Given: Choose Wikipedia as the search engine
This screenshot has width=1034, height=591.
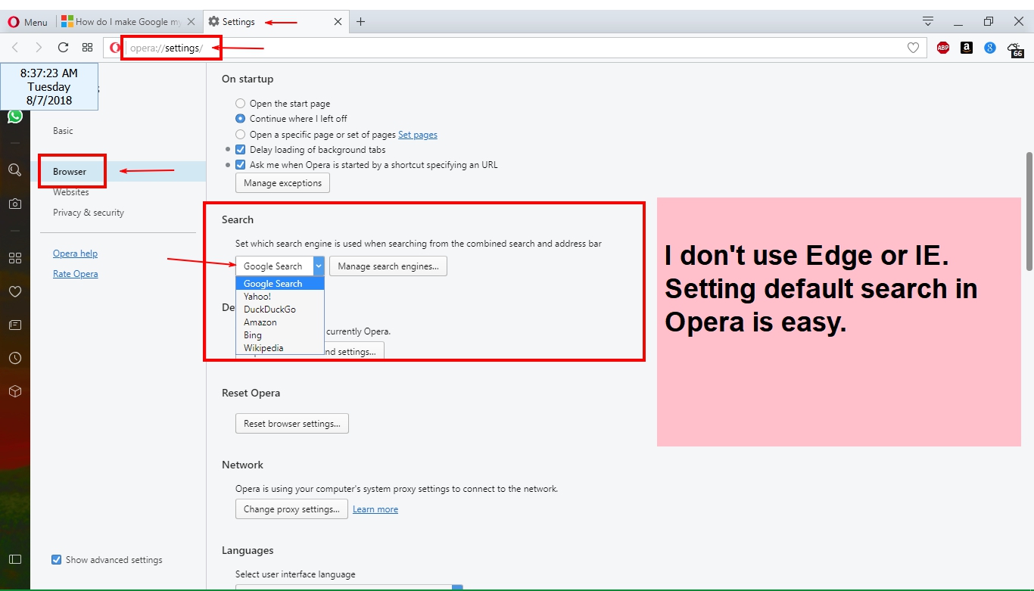Looking at the screenshot, I should (280, 348).
